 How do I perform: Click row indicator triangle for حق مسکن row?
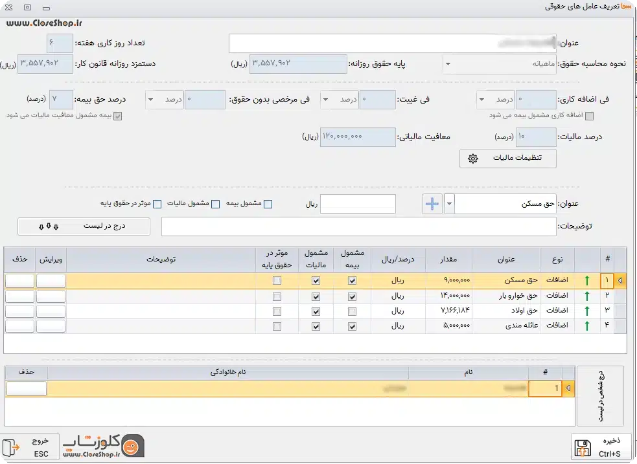[620, 280]
